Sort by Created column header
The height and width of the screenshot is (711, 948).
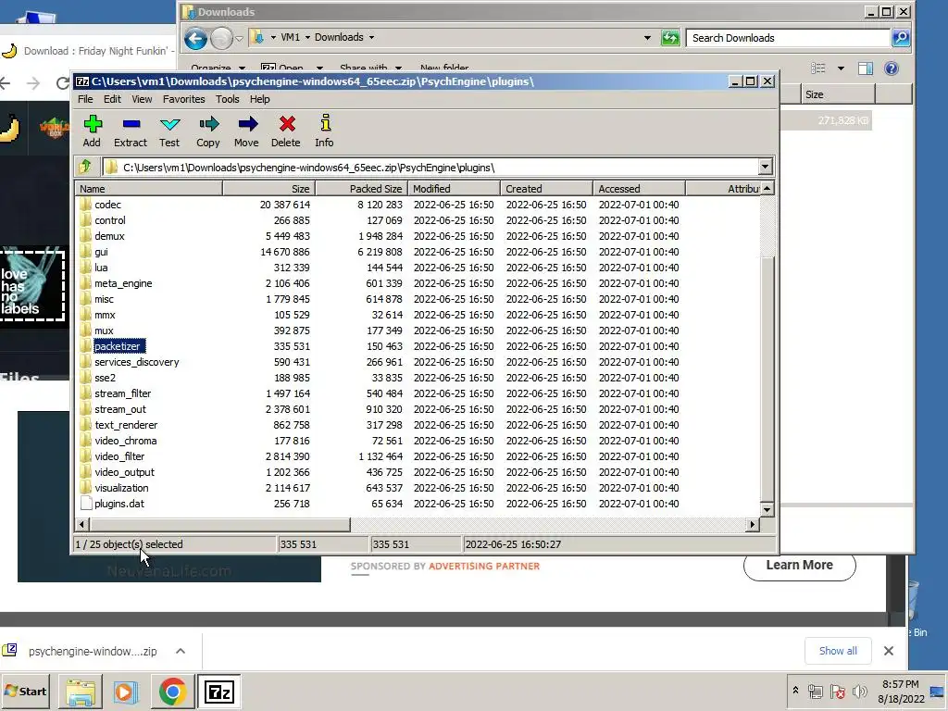tap(546, 189)
